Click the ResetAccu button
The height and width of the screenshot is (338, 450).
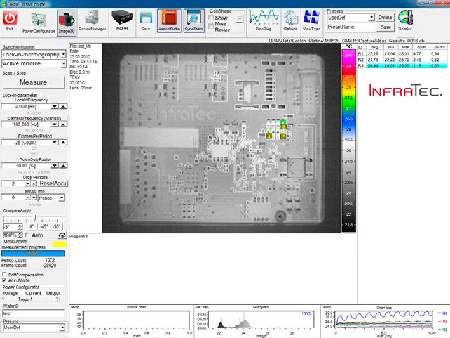coord(53,183)
